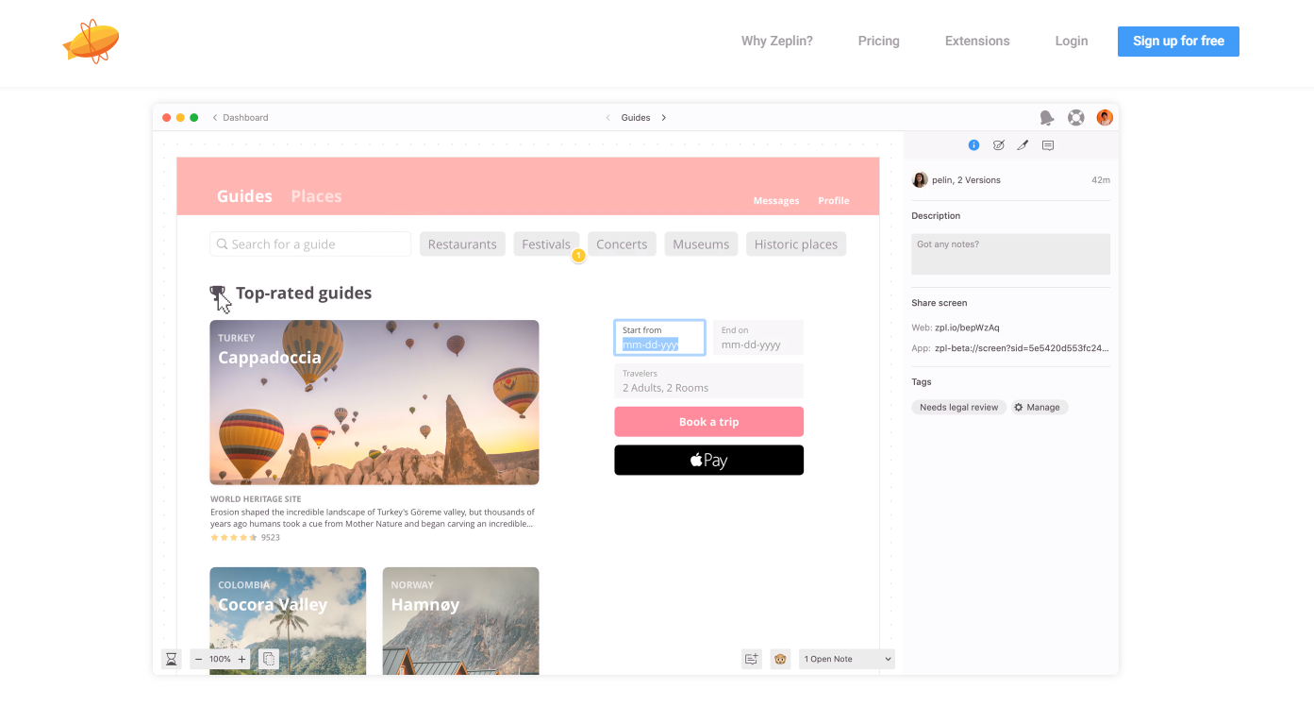Go to next screen after Guides
The height and width of the screenshot is (706, 1314).
click(x=664, y=118)
